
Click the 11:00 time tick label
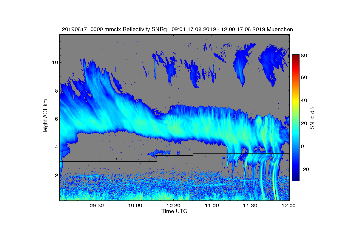212,206
